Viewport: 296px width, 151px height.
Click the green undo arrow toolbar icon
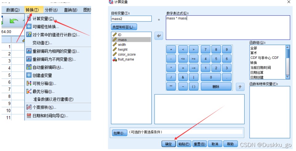pyautogui.click(x=14, y=21)
